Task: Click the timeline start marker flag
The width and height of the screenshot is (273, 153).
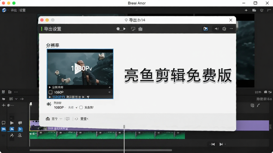Action: pyautogui.click(x=31, y=104)
